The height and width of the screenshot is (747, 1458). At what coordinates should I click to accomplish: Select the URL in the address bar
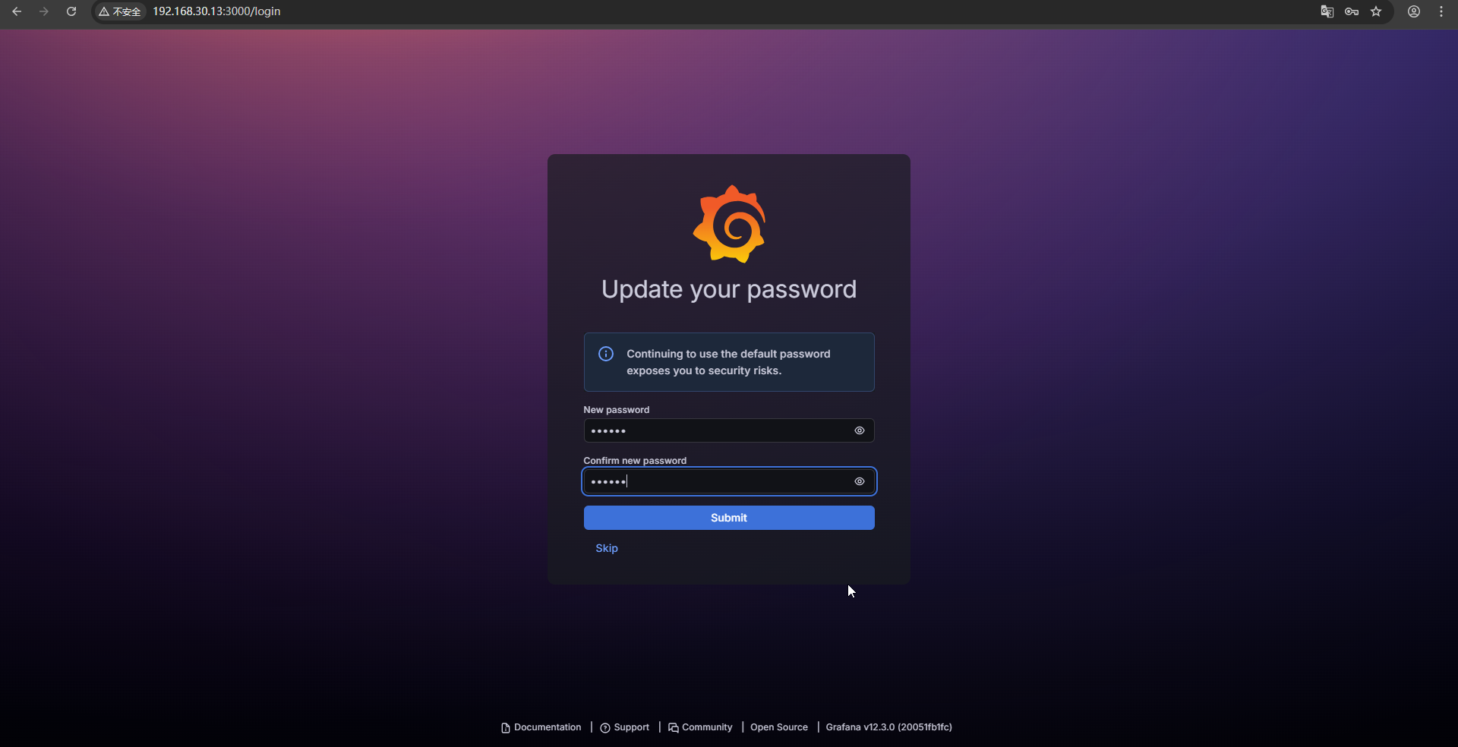216,11
